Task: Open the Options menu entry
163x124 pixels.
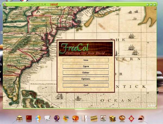Action: (86, 79)
